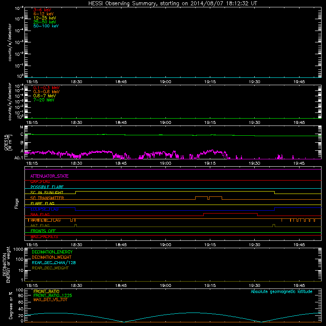This screenshot has width=326, height=326.
Task: Click the vertical 'Flags' axis label
Action: [x=17, y=203]
